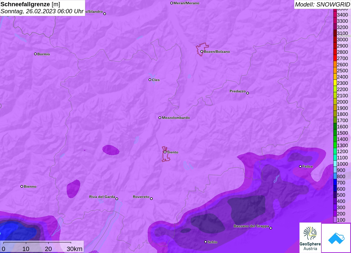
Task: Select the "10" scale bar label
Action: (x=26, y=249)
